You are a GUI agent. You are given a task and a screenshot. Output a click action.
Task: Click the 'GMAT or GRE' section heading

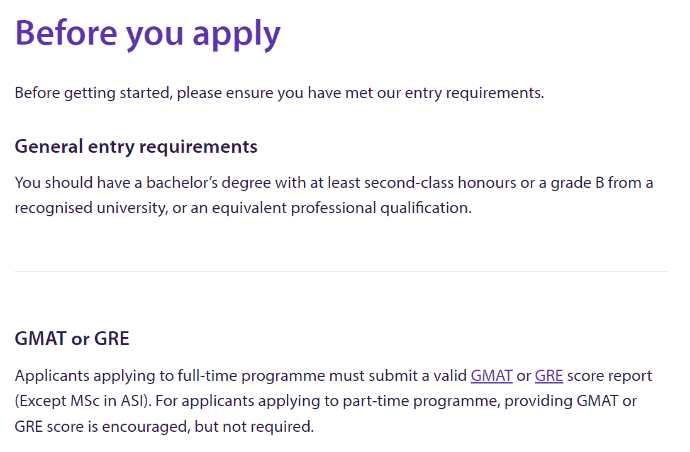72,339
